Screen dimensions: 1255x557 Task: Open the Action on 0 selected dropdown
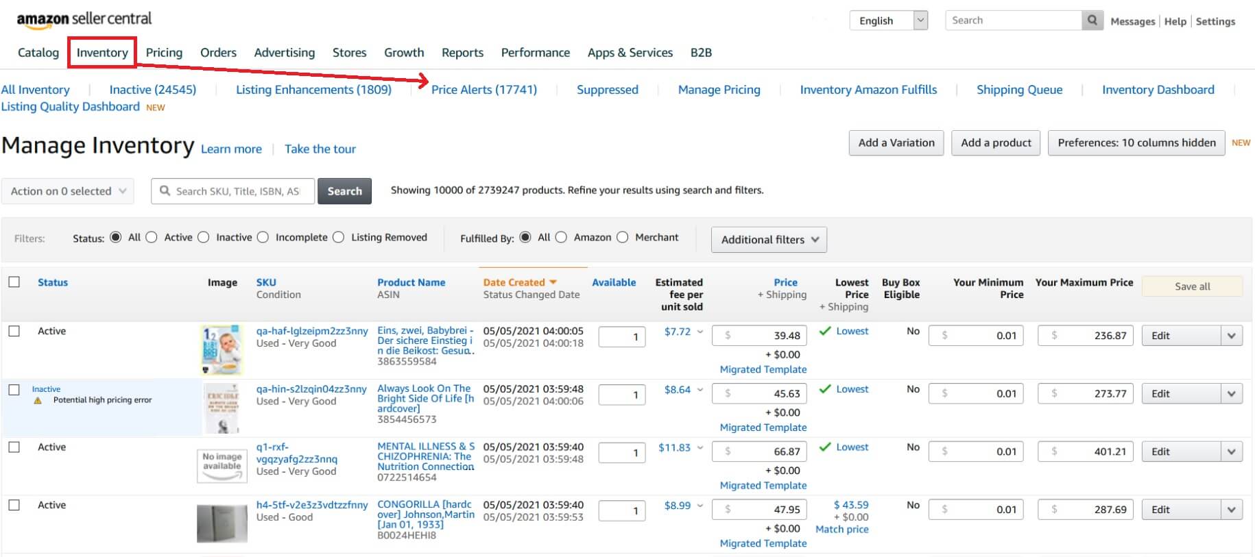tap(68, 191)
